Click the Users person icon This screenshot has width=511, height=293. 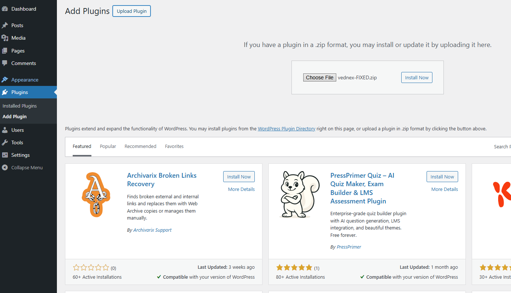[5, 130]
